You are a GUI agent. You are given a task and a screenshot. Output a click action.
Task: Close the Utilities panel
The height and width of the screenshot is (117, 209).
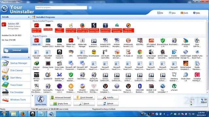[x=29, y=57]
